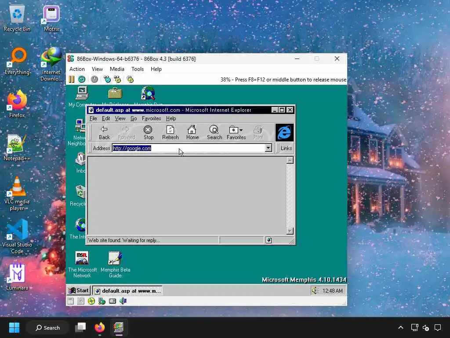Click the CD-ROM icon in 86Box status bar

point(91,301)
